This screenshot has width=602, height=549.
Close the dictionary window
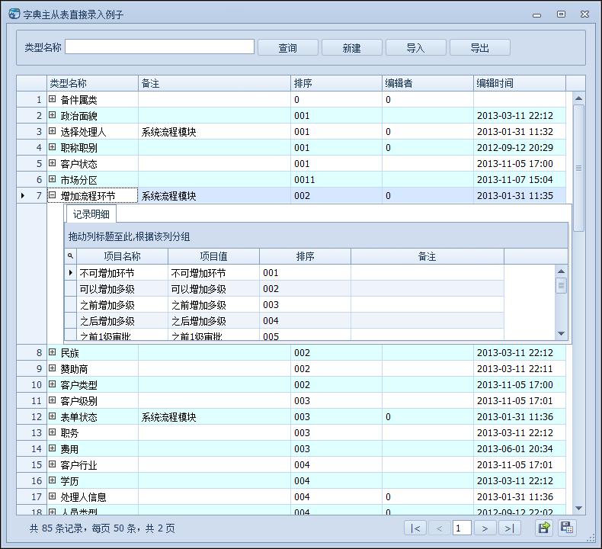(x=584, y=14)
